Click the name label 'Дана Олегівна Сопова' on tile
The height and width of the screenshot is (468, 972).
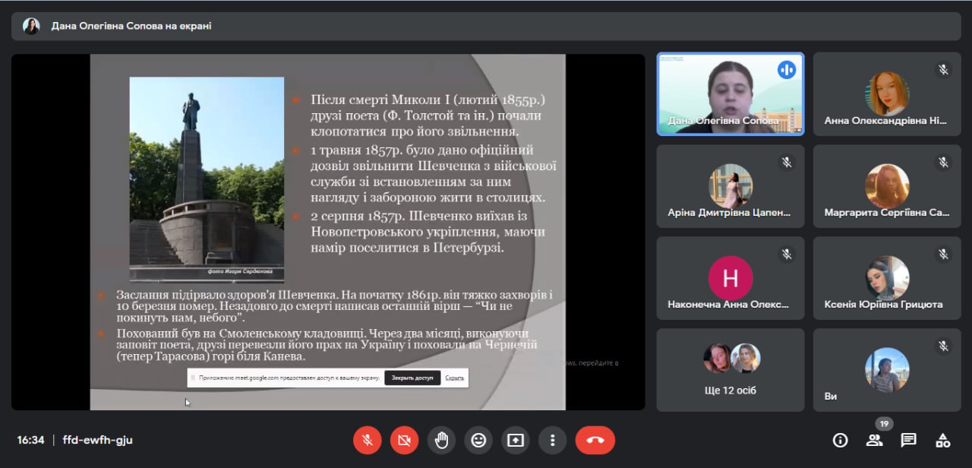click(x=723, y=121)
